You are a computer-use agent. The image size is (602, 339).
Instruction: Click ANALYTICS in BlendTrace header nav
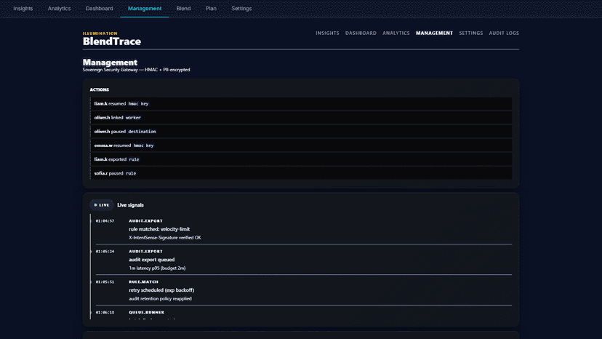click(x=396, y=33)
